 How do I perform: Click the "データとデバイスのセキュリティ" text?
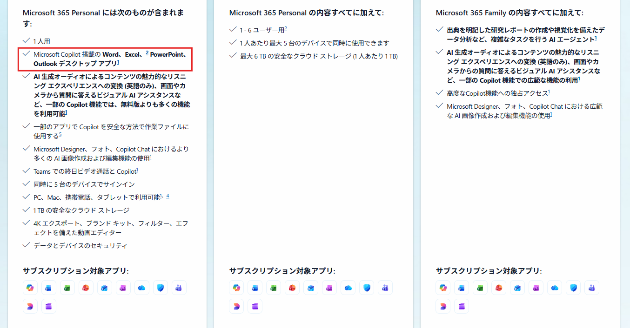coord(80,246)
